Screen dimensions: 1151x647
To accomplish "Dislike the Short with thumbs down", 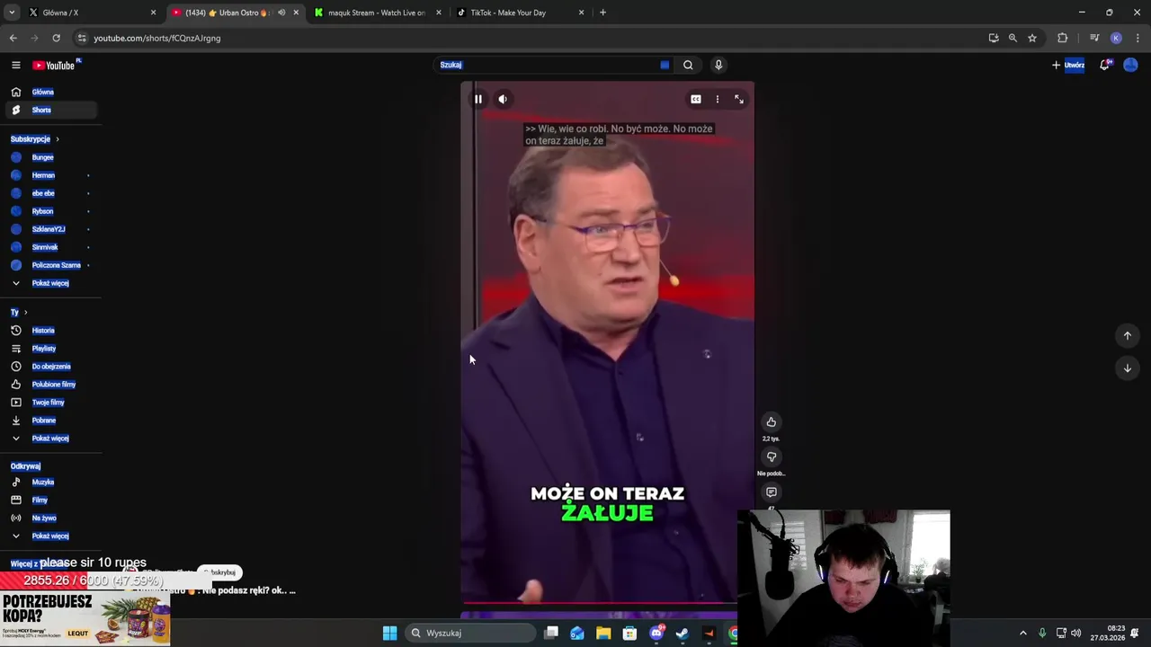I will point(771,456).
